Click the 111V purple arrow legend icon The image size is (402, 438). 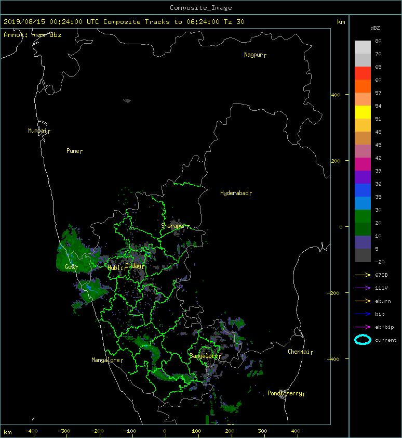coord(363,288)
